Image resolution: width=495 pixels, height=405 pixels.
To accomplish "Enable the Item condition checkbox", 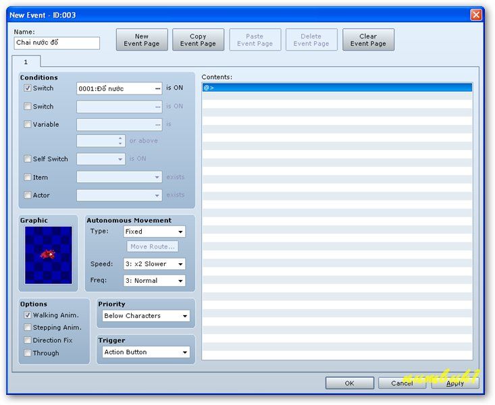I will (28, 178).
